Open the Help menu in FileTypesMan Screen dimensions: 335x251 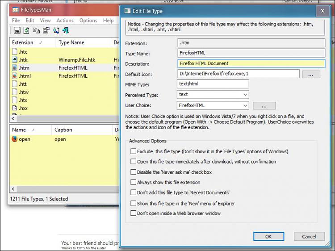109,21
